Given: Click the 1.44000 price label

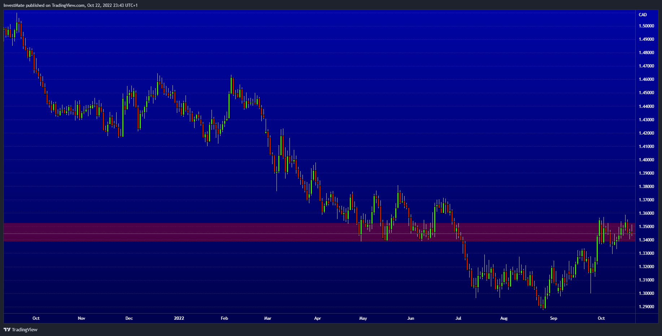Looking at the screenshot, I should coord(646,106).
